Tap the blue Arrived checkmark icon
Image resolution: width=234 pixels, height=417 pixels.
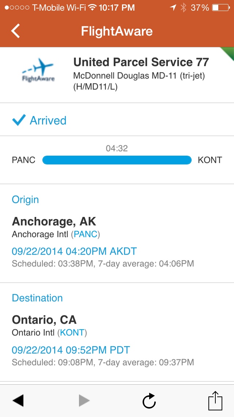(x=19, y=120)
